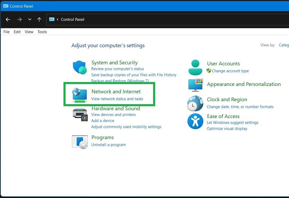Open the Programs heading link
This screenshot has height=198, width=289.
pyautogui.click(x=103, y=138)
